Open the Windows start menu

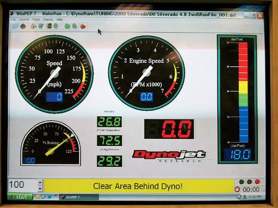point(20,197)
